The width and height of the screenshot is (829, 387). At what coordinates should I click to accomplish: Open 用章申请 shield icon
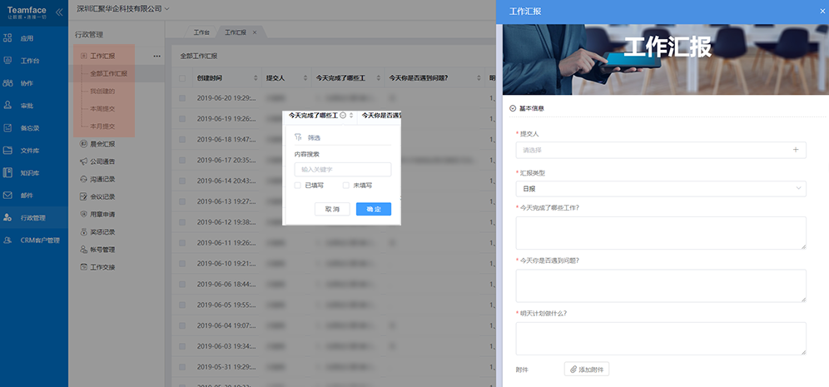coord(83,214)
